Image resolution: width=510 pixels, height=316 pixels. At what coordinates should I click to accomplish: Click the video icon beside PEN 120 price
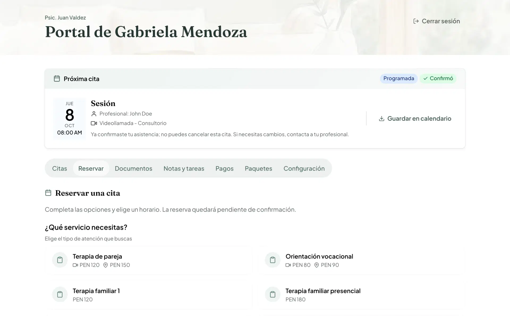point(75,265)
